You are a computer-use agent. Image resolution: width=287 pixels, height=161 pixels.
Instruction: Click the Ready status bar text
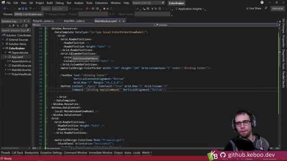(8, 159)
